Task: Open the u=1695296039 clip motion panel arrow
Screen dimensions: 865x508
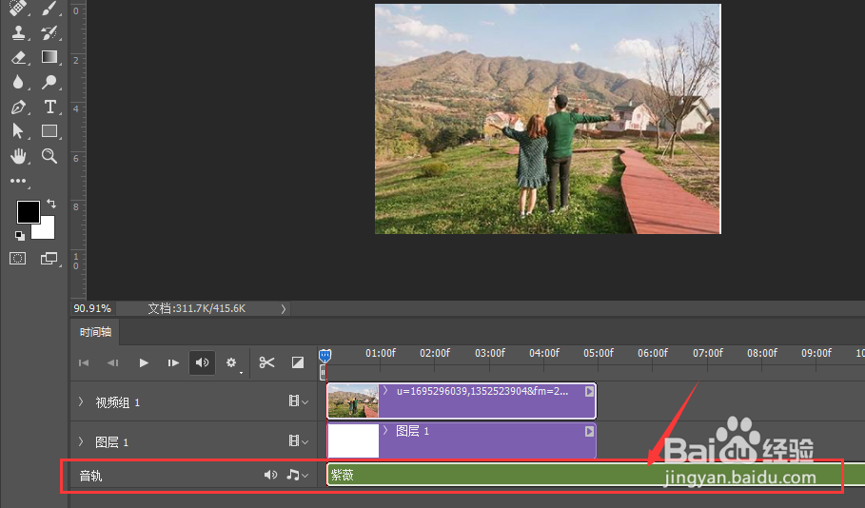Action: (589, 391)
